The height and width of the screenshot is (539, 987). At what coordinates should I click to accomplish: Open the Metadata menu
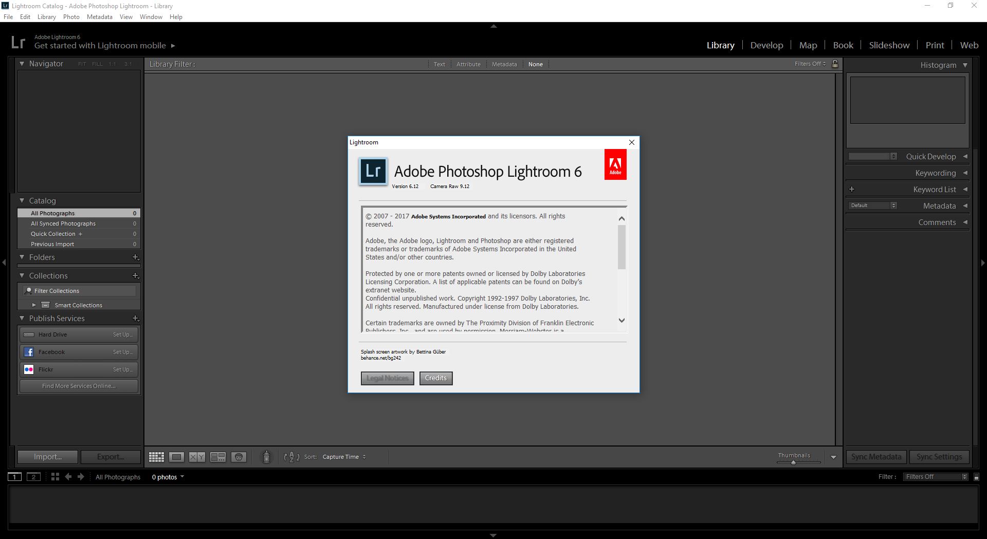click(x=99, y=17)
